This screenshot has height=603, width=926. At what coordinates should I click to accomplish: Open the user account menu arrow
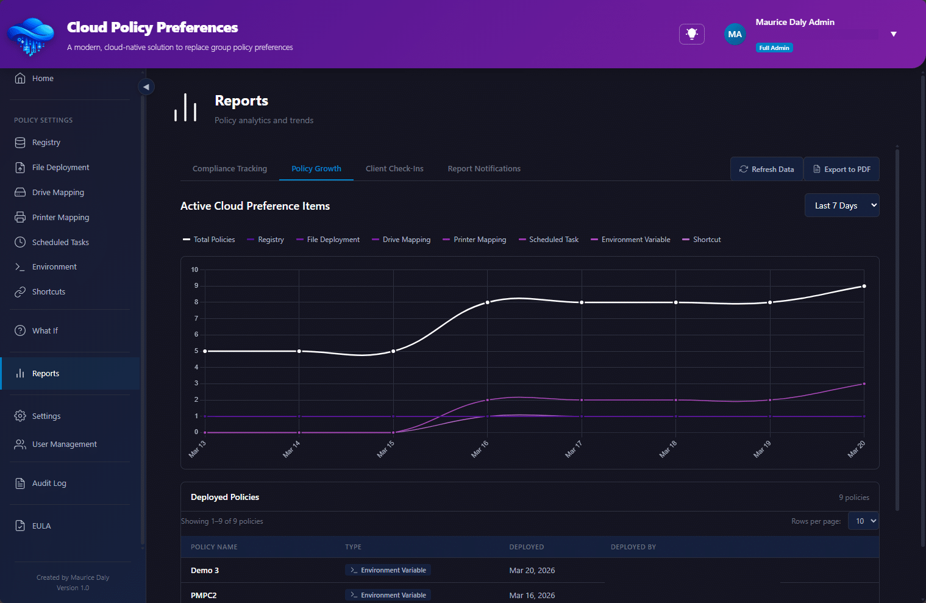click(893, 34)
